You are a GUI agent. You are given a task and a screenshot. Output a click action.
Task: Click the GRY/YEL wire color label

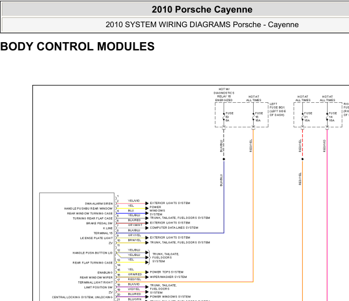(135, 235)
